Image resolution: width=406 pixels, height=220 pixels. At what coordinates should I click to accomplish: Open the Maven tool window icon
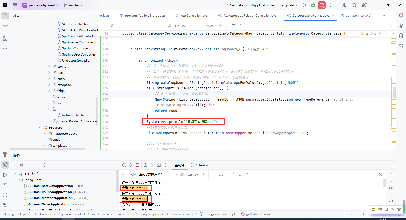click(x=401, y=46)
